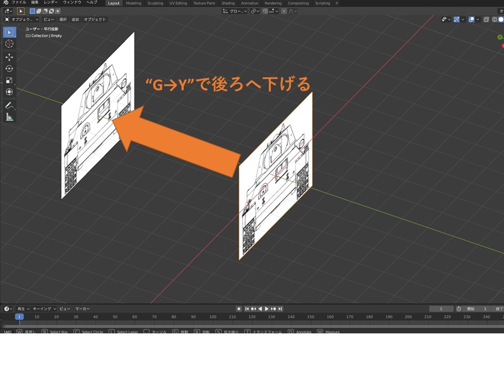This screenshot has width=504, height=378.
Task: Choose the extend selection mode icon
Action: pyautogui.click(x=38, y=11)
